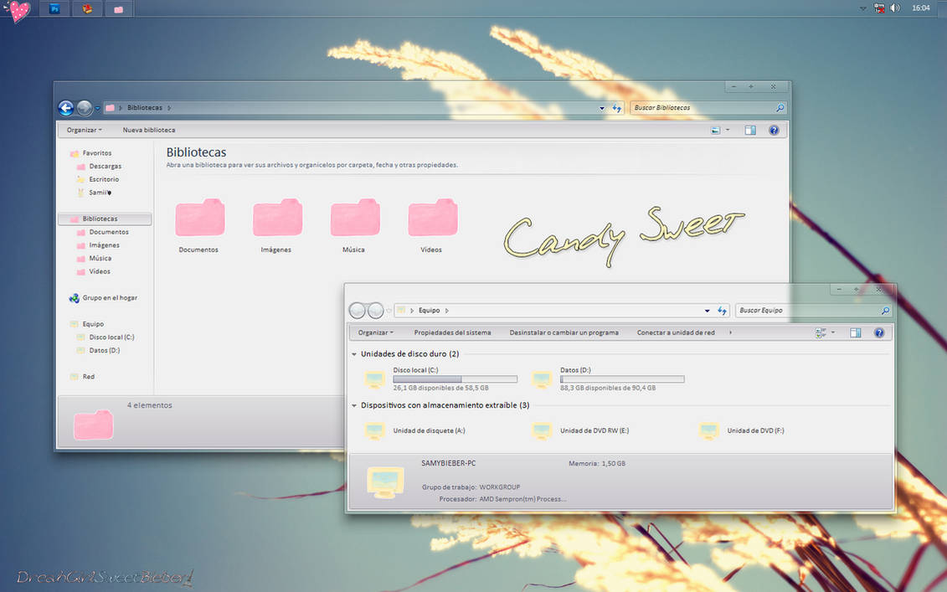Click the forward arrow in Bibliotecas window
Screen dimensions: 947x592
(x=85, y=108)
